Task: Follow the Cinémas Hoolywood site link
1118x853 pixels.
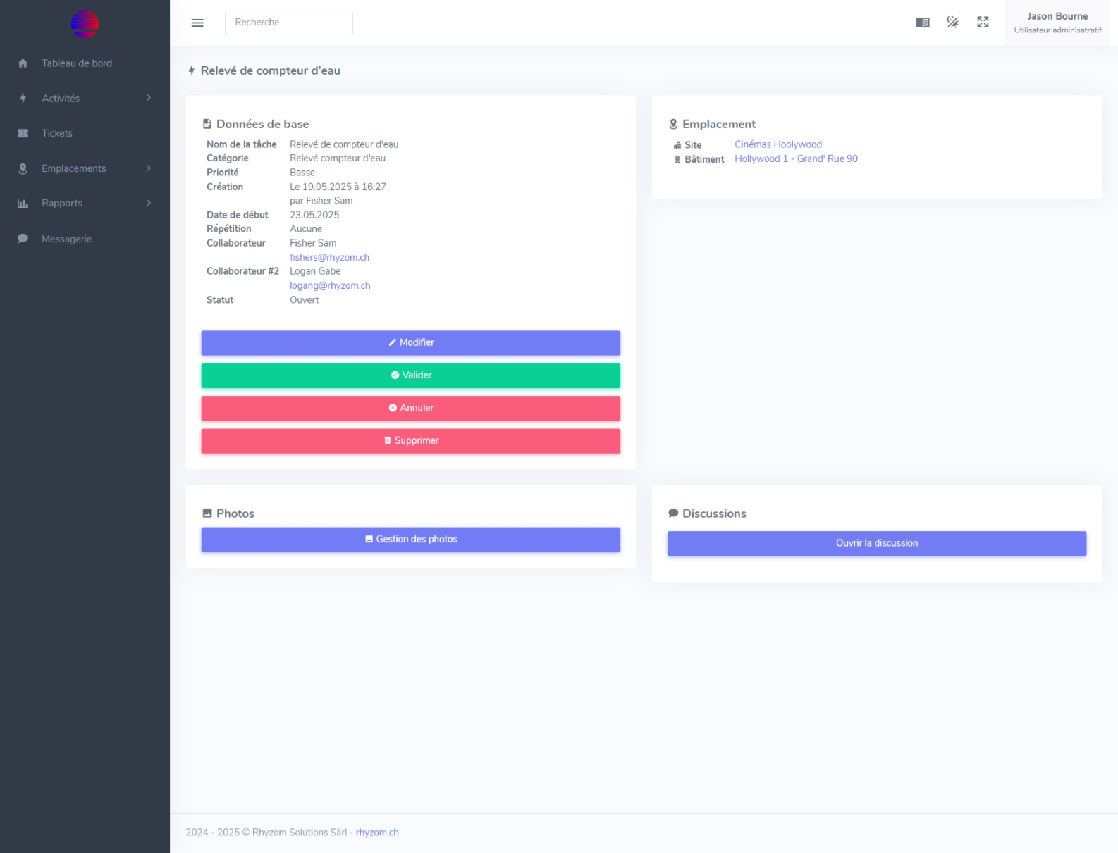Action: [778, 144]
